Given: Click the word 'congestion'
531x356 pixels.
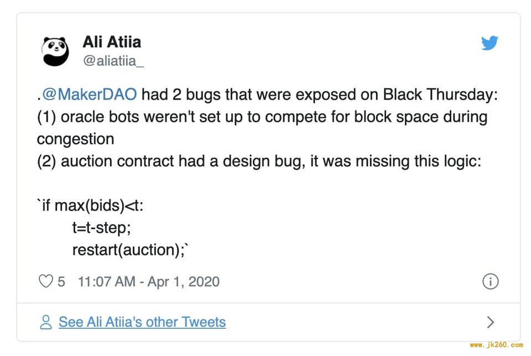Looking at the screenshot, I should tap(76, 139).
